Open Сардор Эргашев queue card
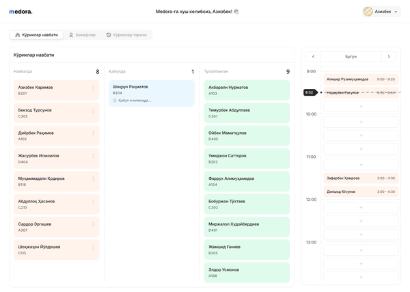This screenshot has width=410, height=292. click(57, 226)
